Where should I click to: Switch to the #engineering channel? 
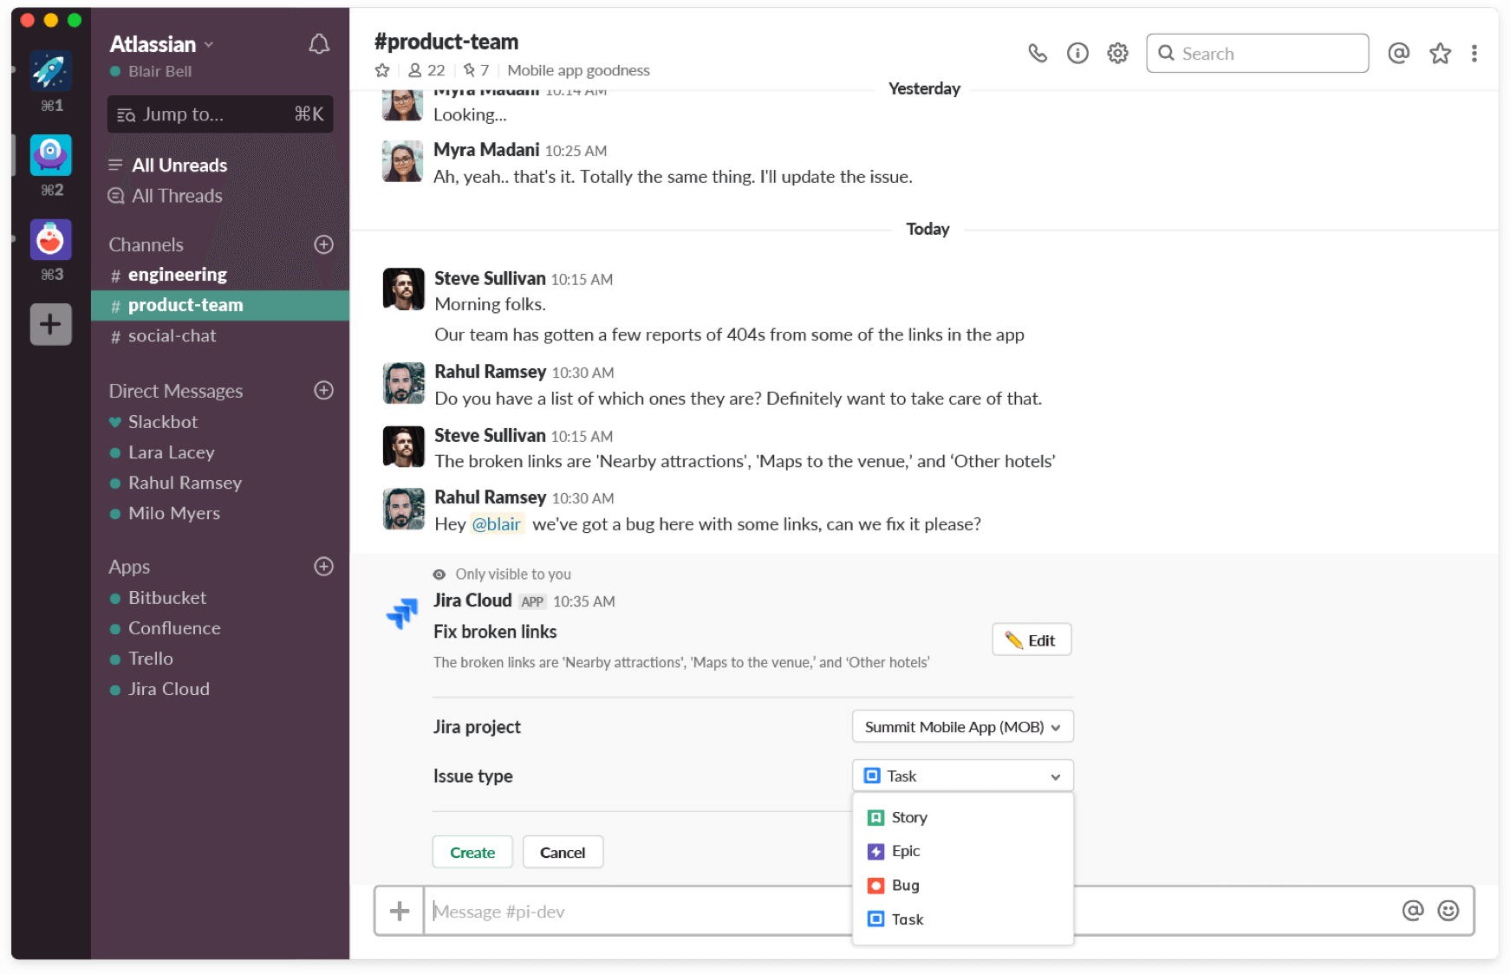(x=178, y=274)
